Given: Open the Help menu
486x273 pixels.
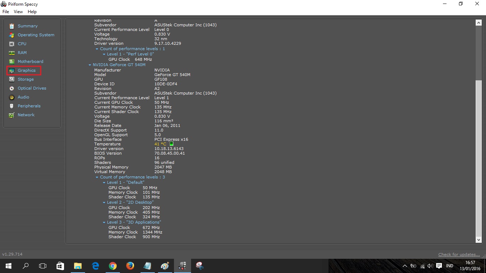Looking at the screenshot, I should pyautogui.click(x=32, y=12).
